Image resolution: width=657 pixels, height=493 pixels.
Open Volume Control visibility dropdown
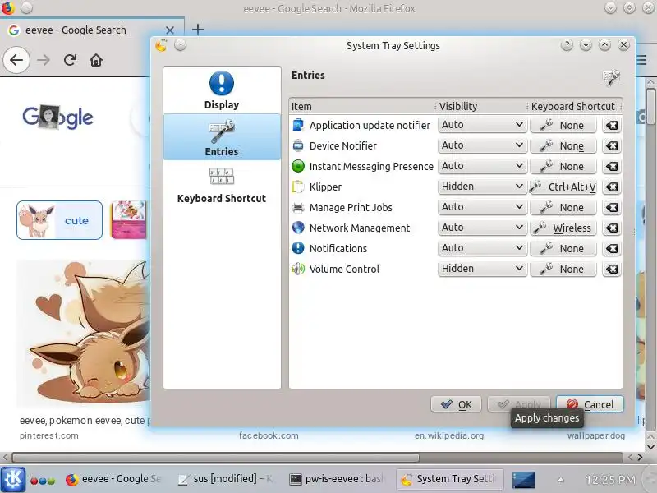point(482,269)
